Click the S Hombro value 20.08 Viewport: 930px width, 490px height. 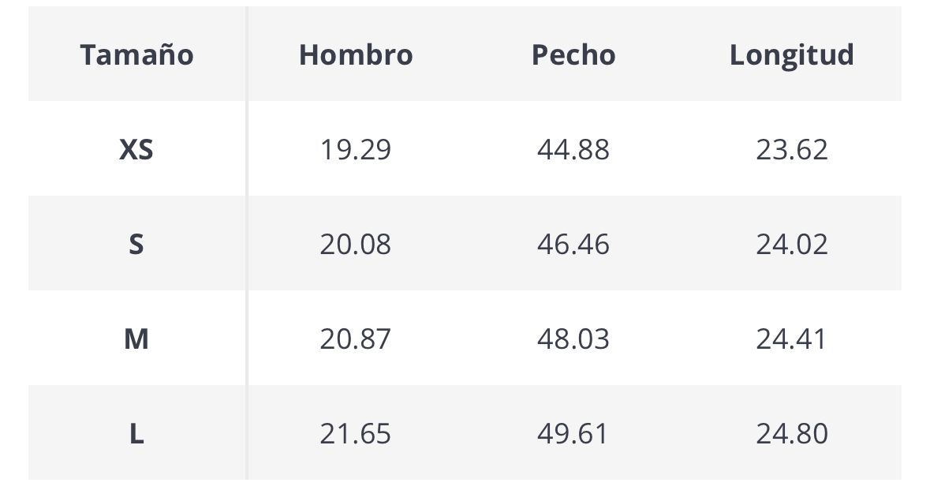pos(356,244)
